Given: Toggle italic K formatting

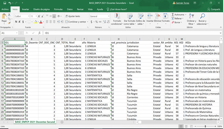Looking at the screenshot, I should point(19,22).
